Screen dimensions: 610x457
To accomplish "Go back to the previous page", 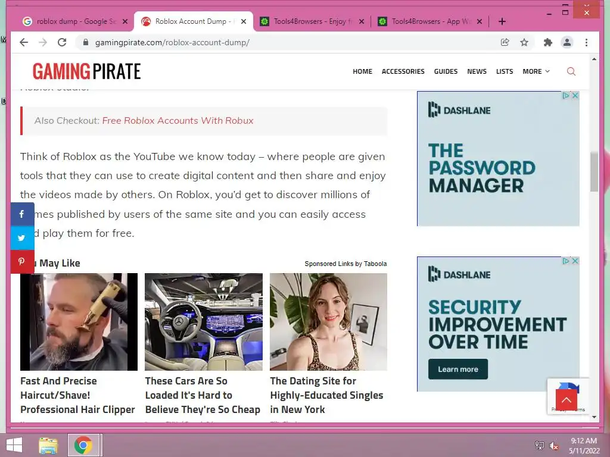I will coord(24,42).
